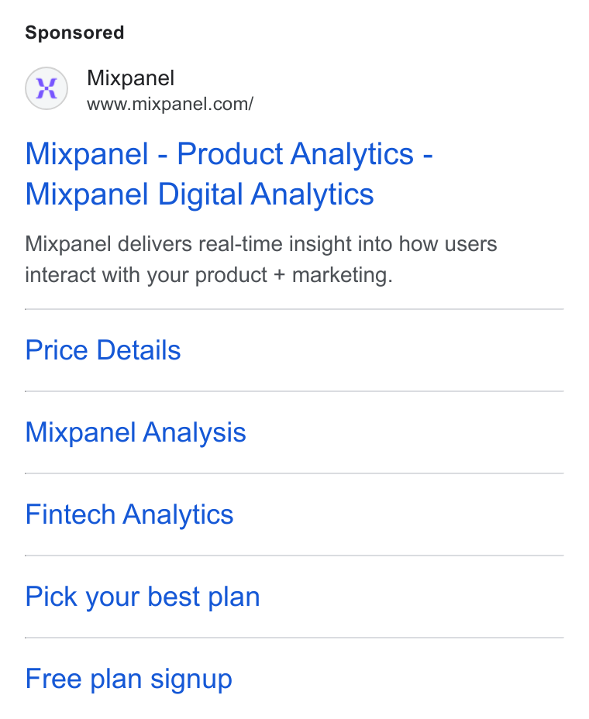Click the www.mixpanel.com/ display URL

point(170,104)
